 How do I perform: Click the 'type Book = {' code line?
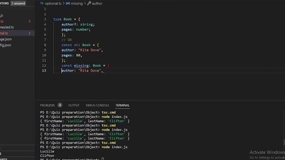66,19
